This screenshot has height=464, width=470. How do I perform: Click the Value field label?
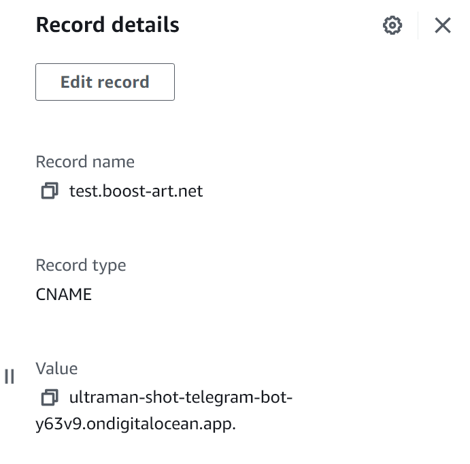[56, 368]
